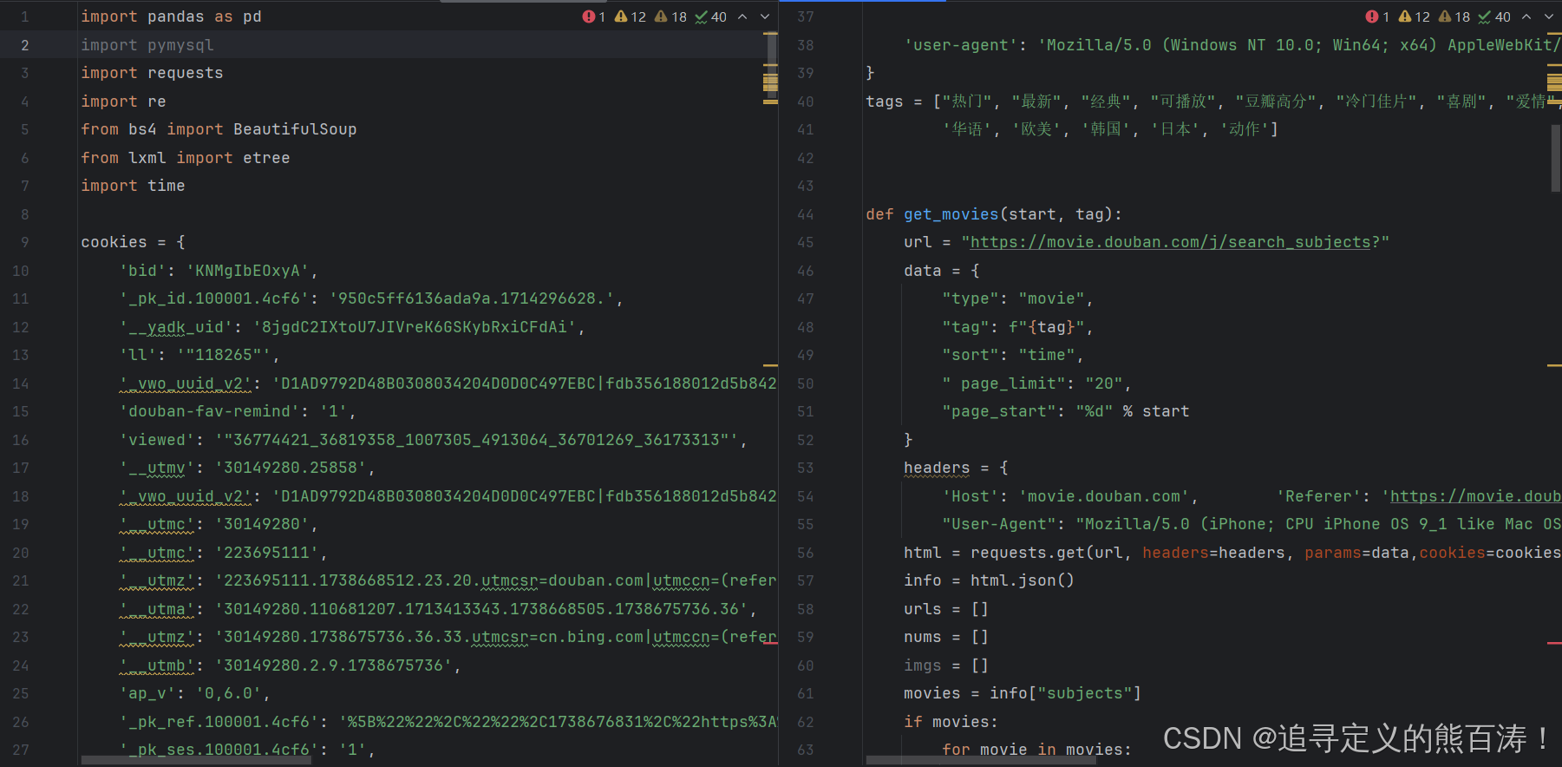Viewport: 1562px width, 767px height.
Task: Click the 'bid' cookie value 'KNMgIbEOxyA'
Action: tap(247, 271)
